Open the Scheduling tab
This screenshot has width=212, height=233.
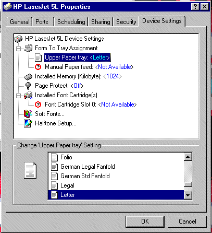tap(71, 22)
